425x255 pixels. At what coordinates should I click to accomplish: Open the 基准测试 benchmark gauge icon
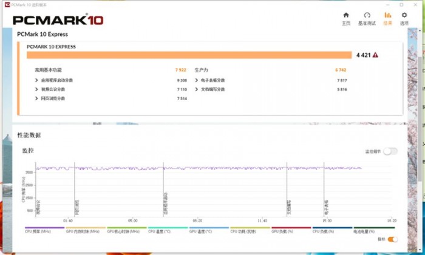tap(367, 16)
